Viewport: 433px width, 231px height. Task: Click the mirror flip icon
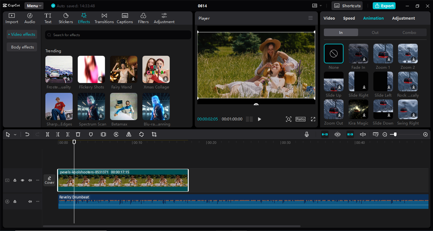[129, 134]
